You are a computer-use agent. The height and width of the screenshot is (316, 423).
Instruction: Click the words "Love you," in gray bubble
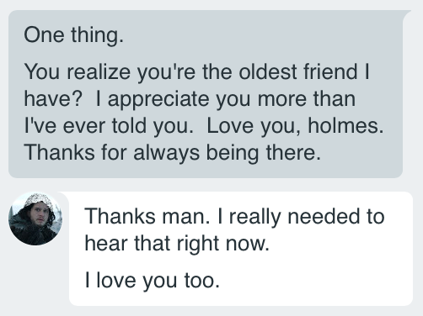[x=254, y=126]
